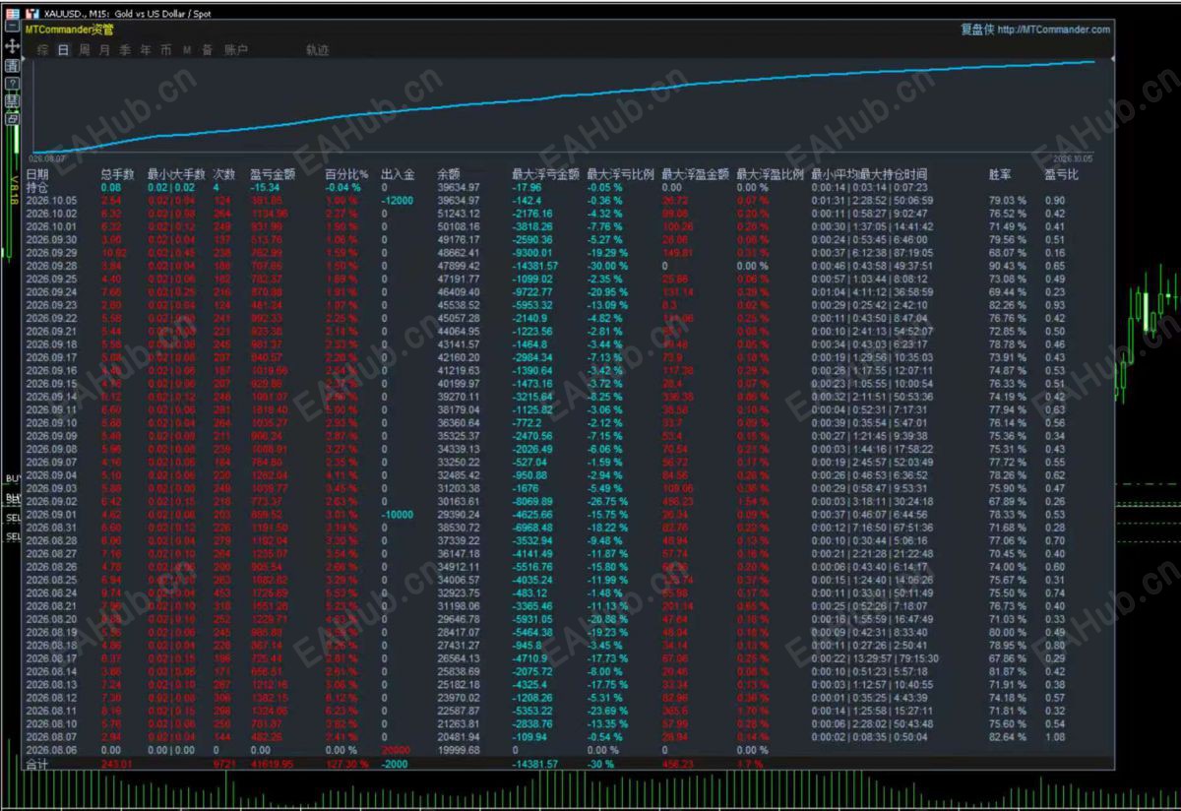Select the 季 quarterly tab

pos(125,50)
